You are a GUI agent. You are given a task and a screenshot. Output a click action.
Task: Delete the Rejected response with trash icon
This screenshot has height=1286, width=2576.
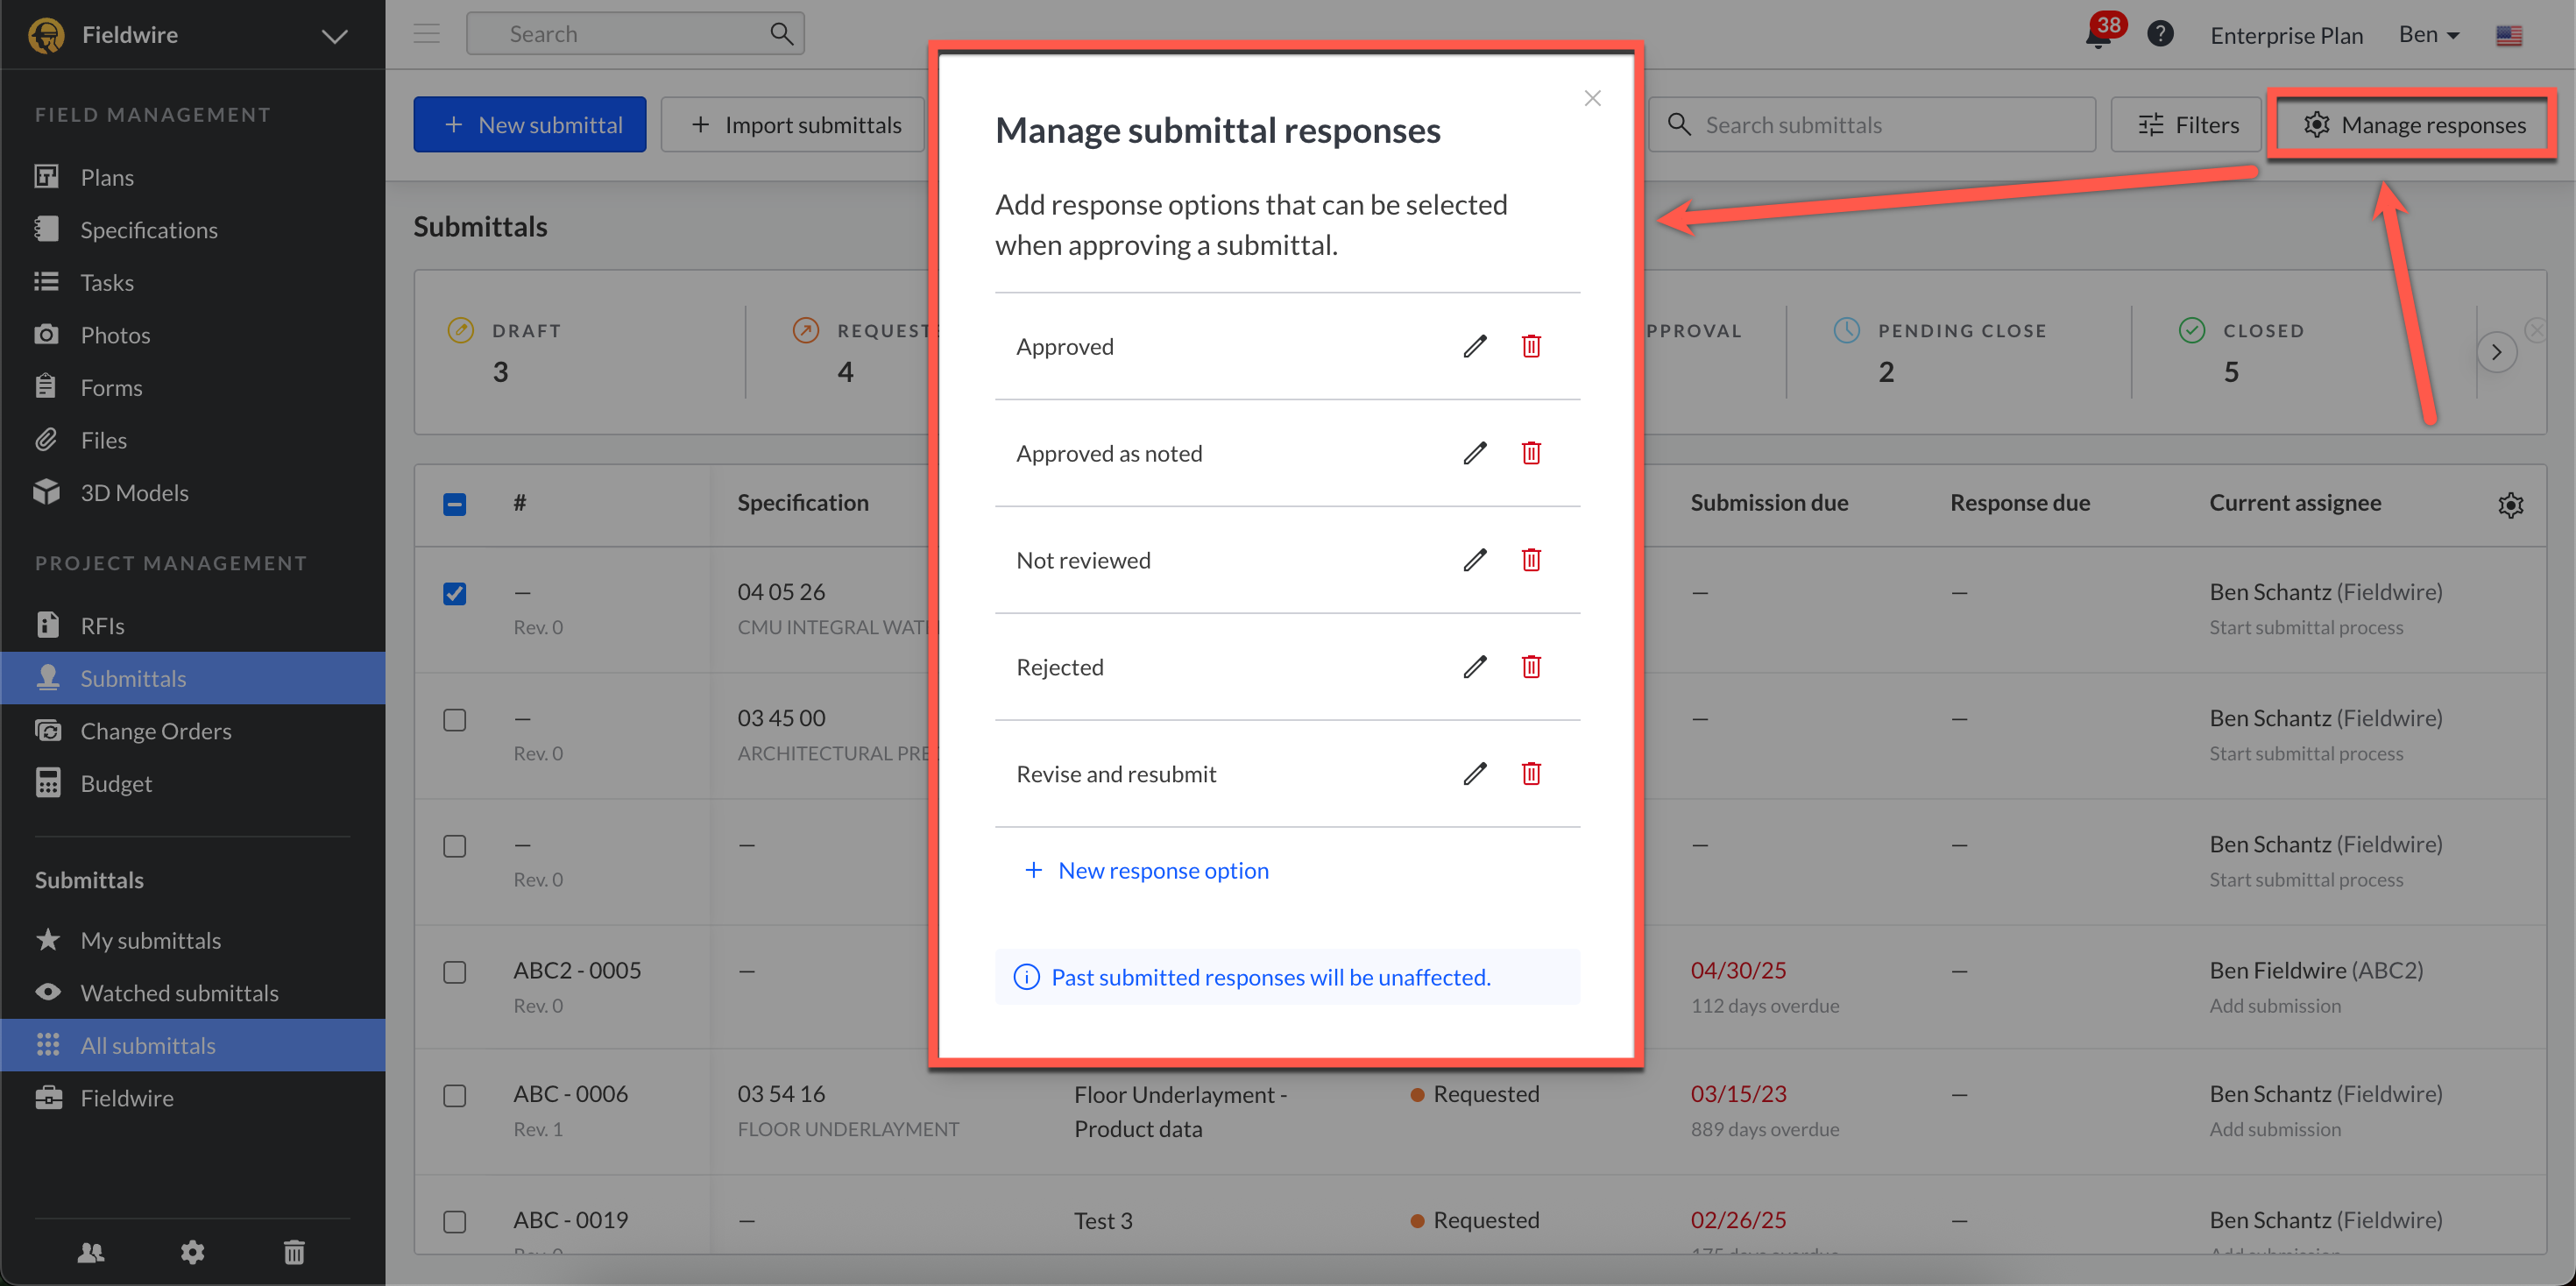(1530, 667)
